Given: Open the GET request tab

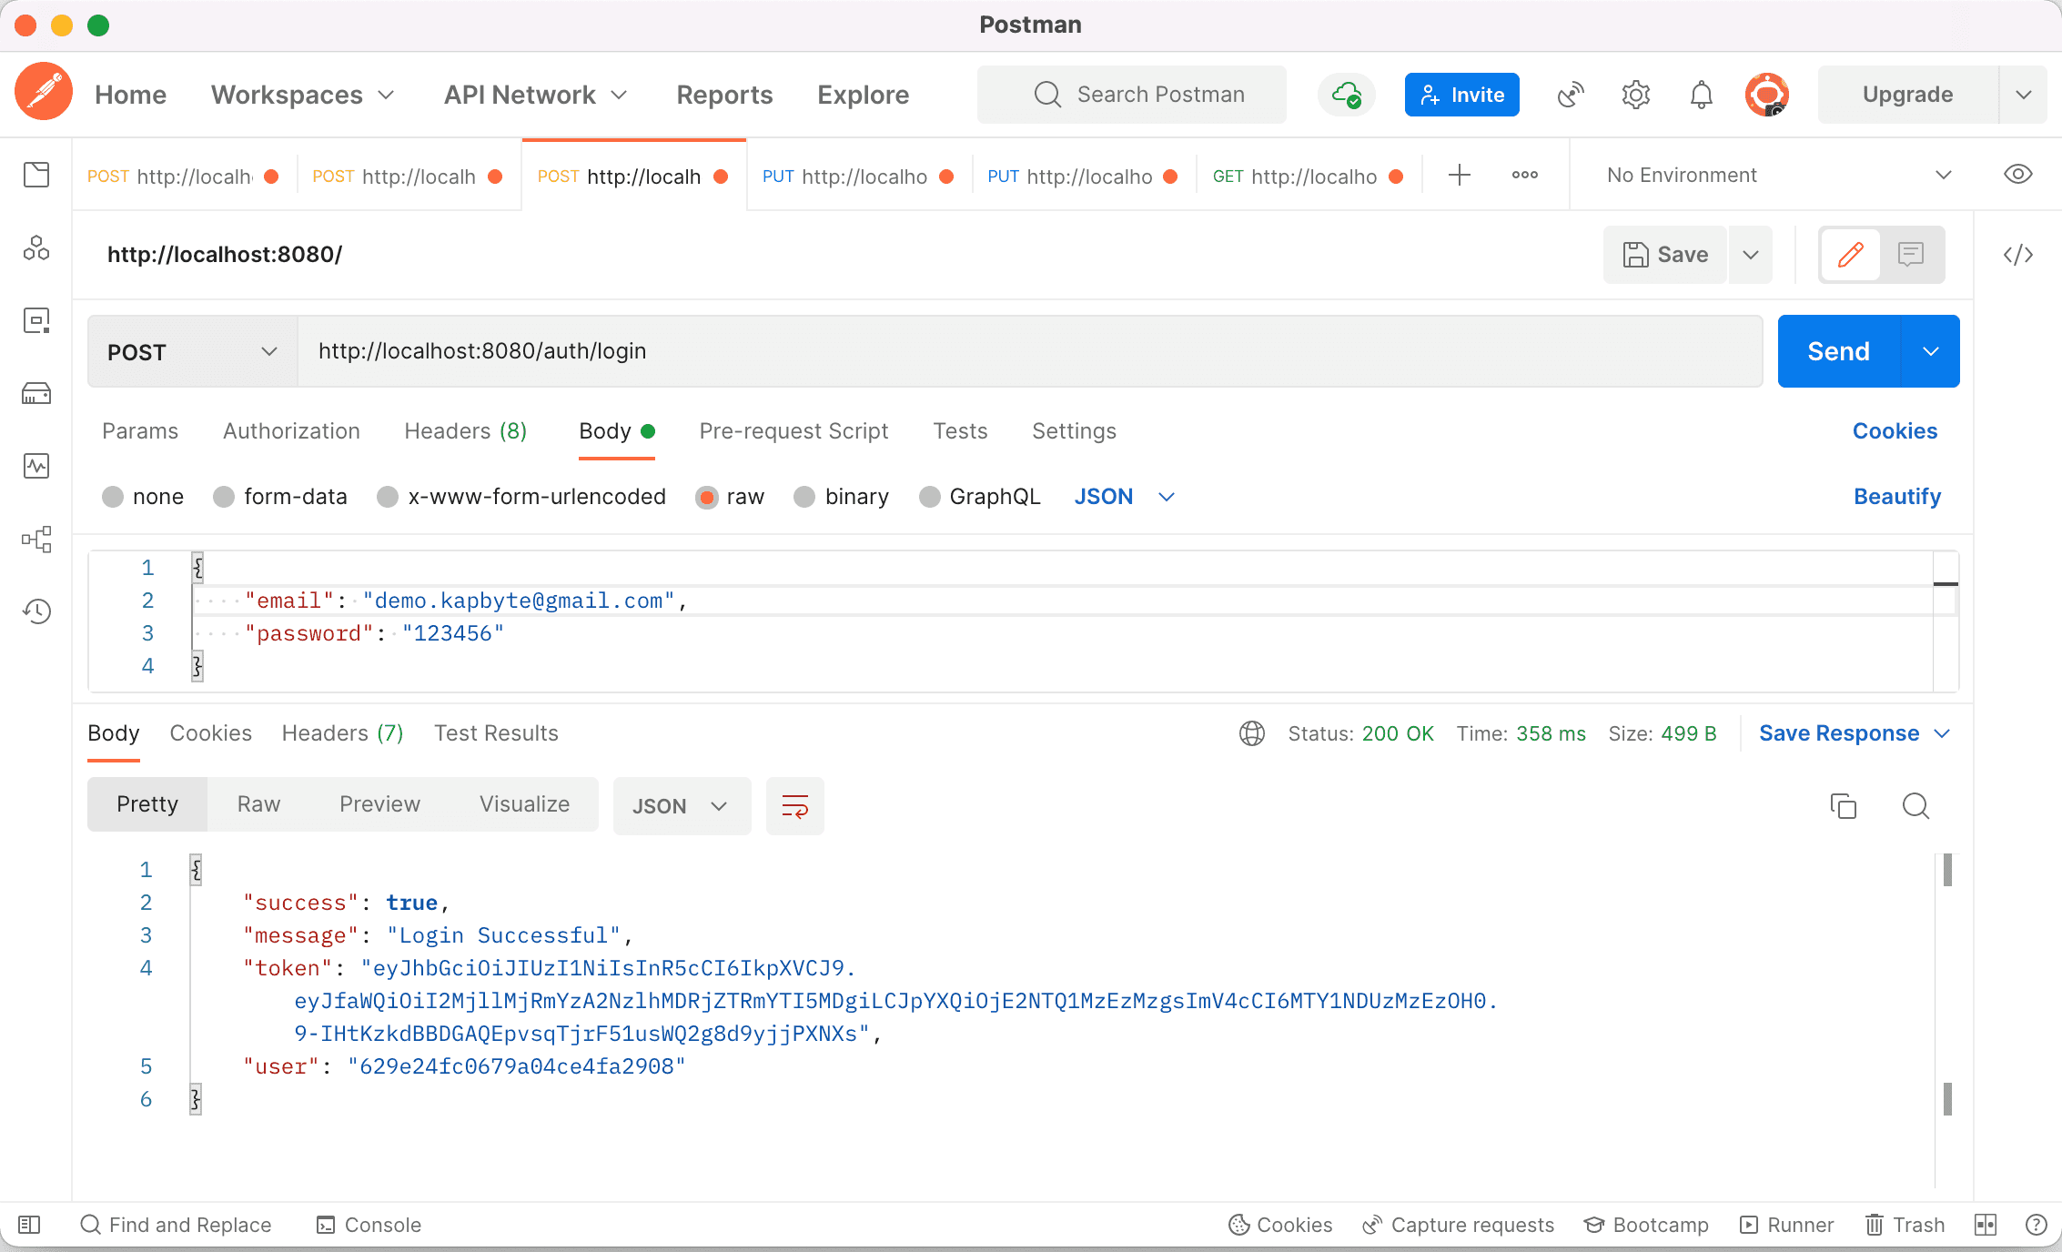Looking at the screenshot, I should (x=1295, y=177).
